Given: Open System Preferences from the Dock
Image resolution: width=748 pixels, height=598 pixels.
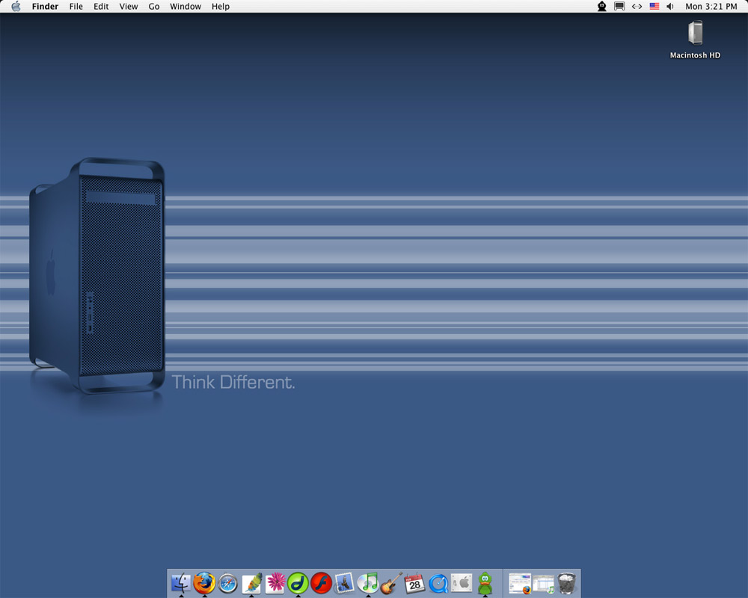Looking at the screenshot, I should point(462,583).
